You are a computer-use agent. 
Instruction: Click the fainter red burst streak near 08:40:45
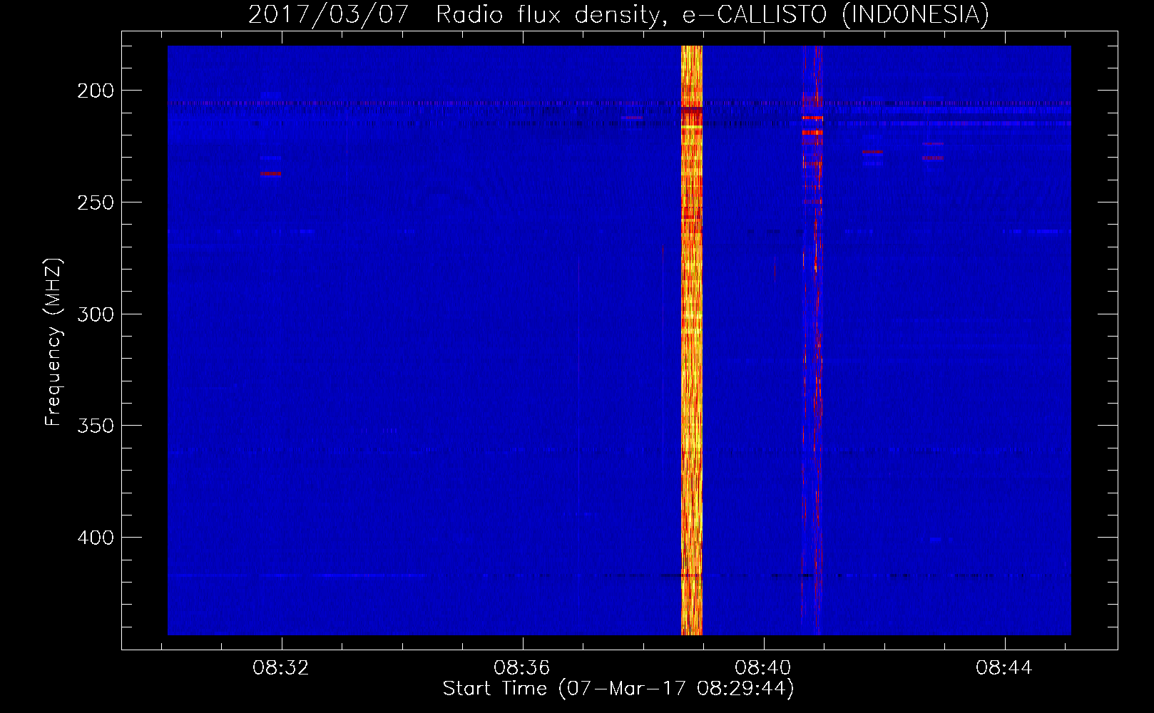pos(812,340)
